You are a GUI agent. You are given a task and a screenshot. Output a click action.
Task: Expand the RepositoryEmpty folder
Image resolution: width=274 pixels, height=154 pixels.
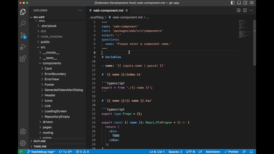[57, 116]
